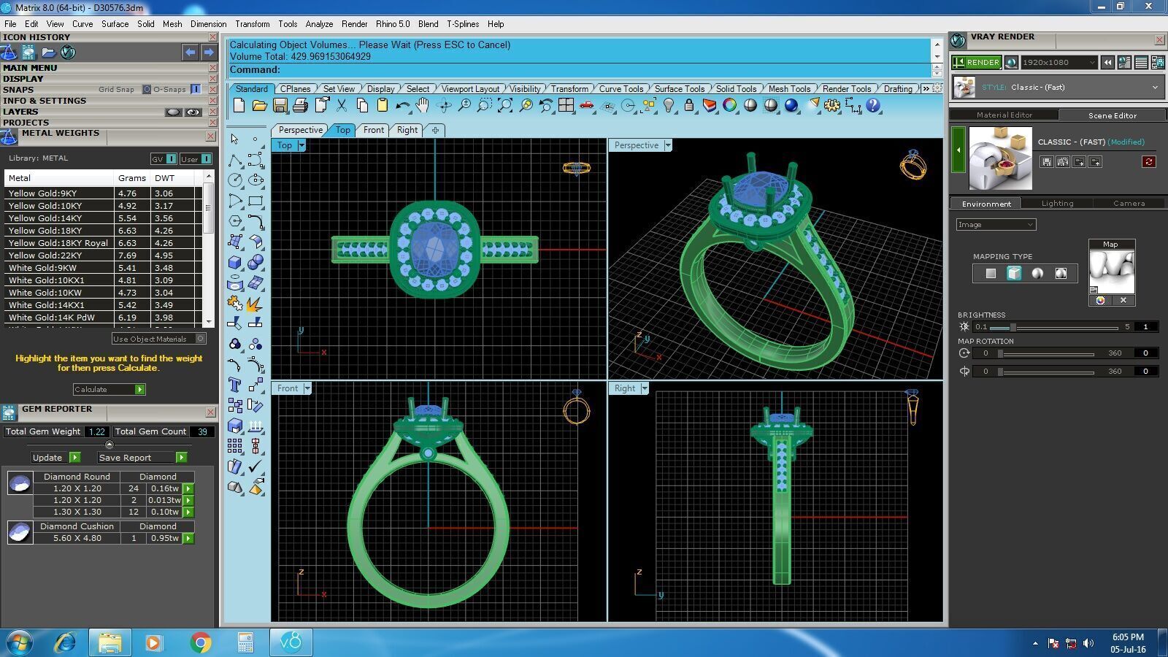Click the Gem Reporter icon in Icon History
The width and height of the screenshot is (1168, 657).
click(28, 53)
